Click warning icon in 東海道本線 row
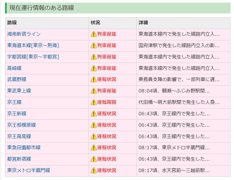 pos(94,45)
